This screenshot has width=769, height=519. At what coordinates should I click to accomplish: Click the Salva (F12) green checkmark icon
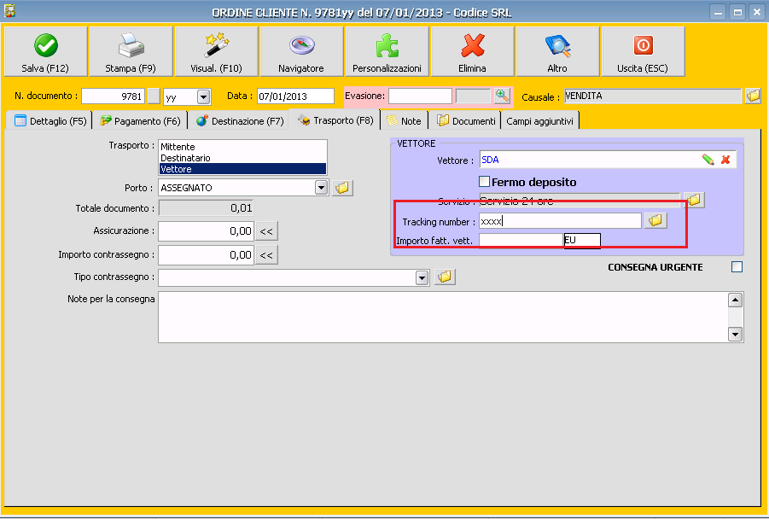(x=45, y=46)
